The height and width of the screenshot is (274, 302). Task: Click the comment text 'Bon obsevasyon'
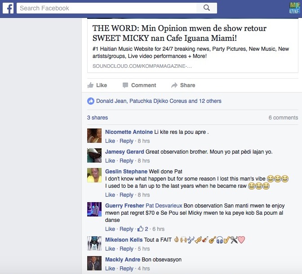pos(162,260)
